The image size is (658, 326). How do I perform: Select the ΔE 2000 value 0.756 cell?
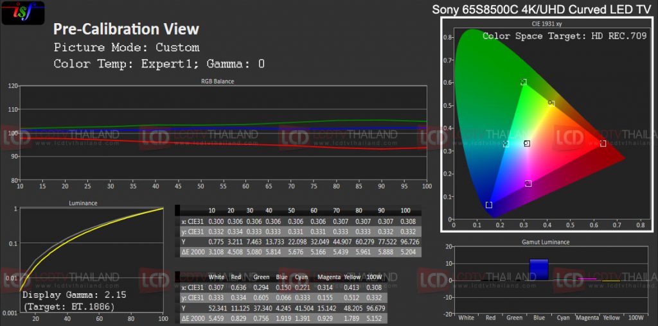point(262,318)
